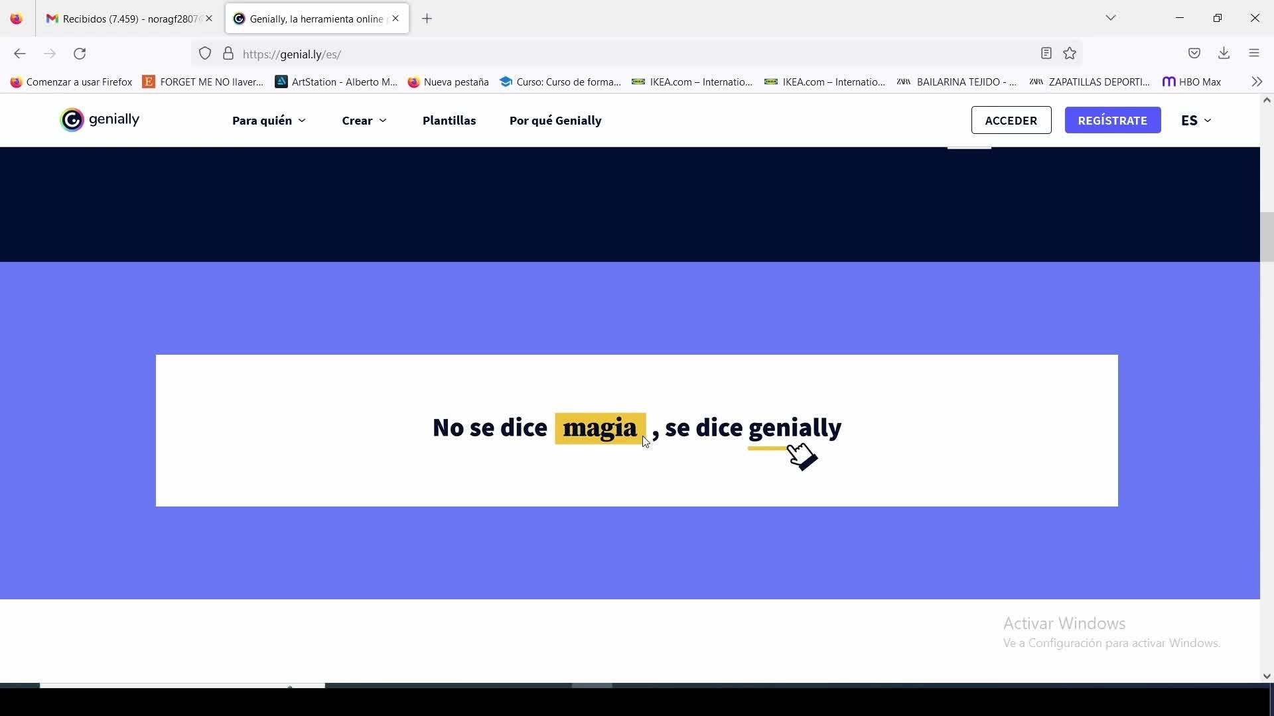Click the Genially logo icon

click(72, 120)
